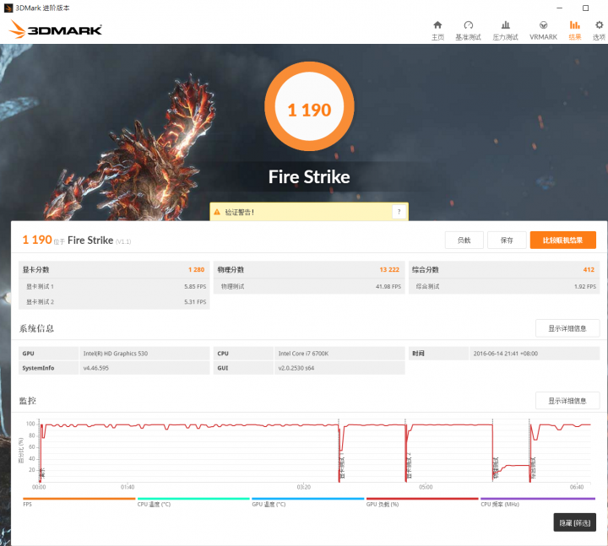Click the 3DMark logo
This screenshot has width=608, height=546.
coord(55,30)
